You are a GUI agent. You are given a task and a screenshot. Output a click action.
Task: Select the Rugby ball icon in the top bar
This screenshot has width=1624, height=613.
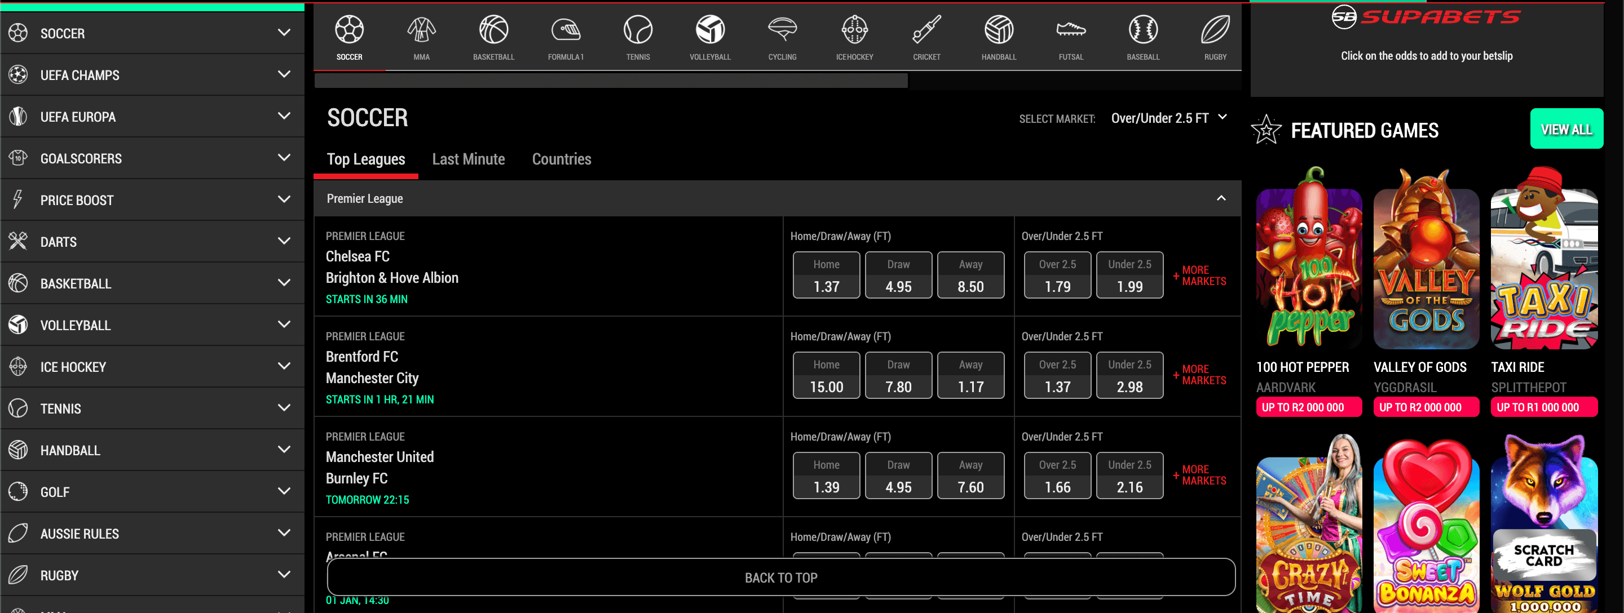[1216, 30]
